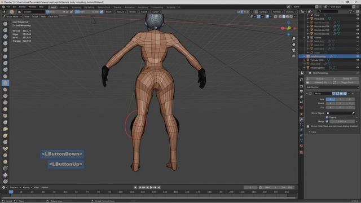
Task: Hide retopologyPlane using its eye icon
Action: pos(358,68)
